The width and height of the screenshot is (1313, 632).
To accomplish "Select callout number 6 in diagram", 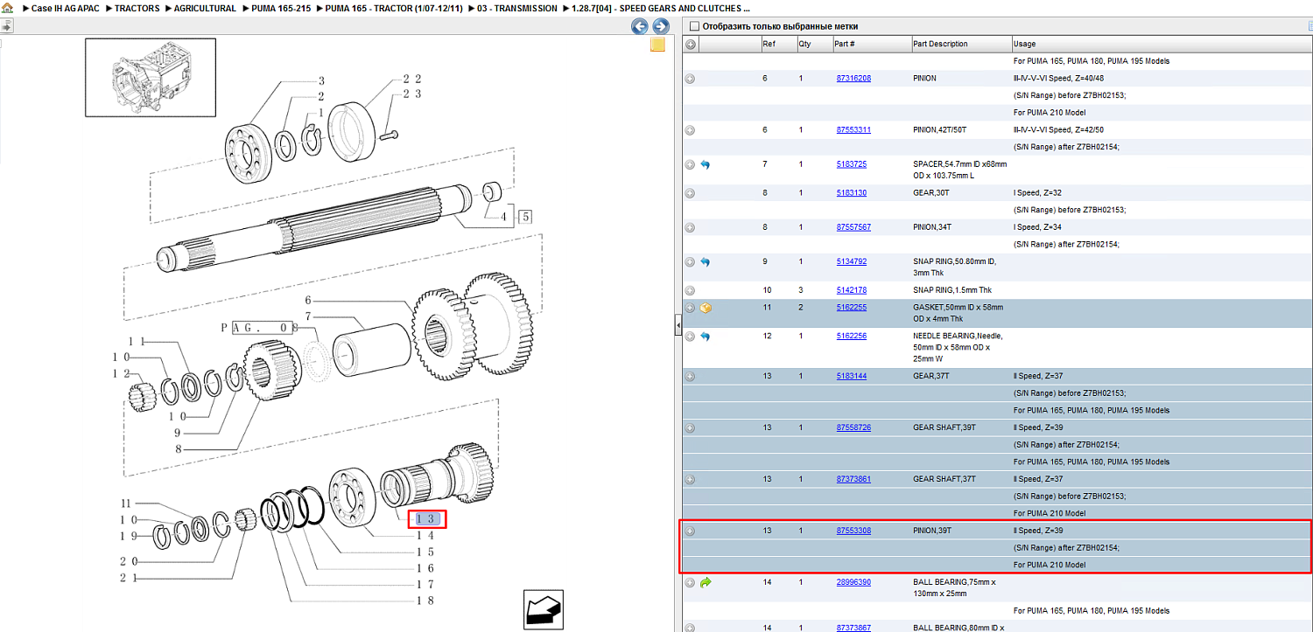I will point(308,300).
